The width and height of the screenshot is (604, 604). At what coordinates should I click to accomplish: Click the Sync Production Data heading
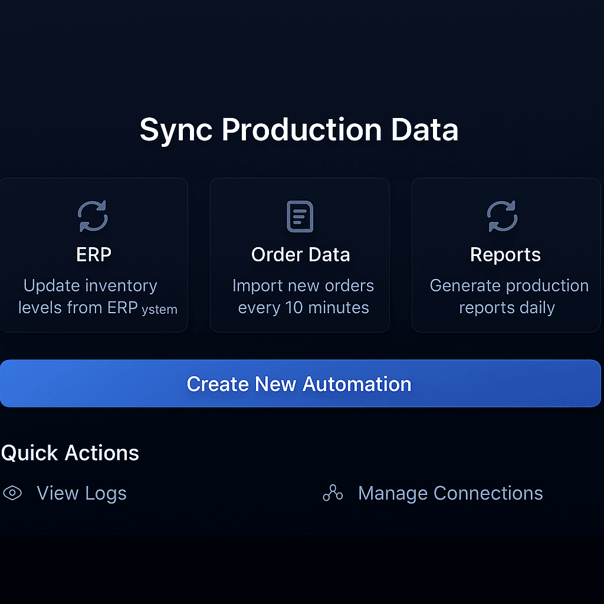(298, 130)
